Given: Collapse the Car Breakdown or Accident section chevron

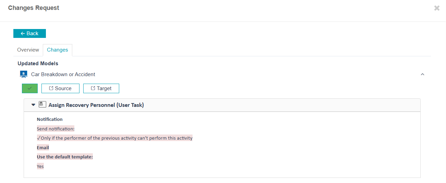Looking at the screenshot, I should [x=422, y=74].
